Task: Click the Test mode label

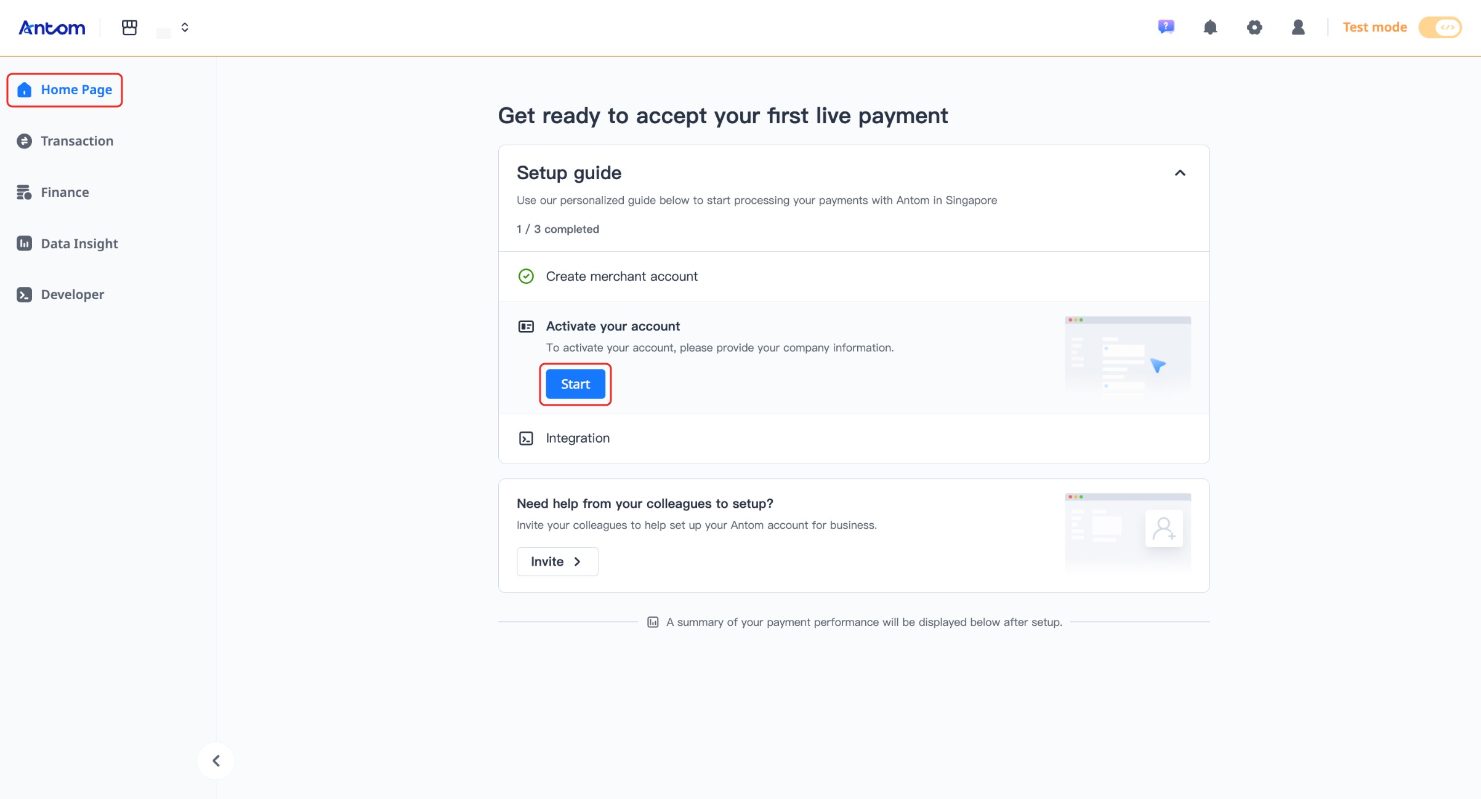Action: (1374, 27)
